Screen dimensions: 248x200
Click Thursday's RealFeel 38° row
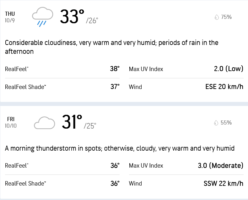click(62, 69)
